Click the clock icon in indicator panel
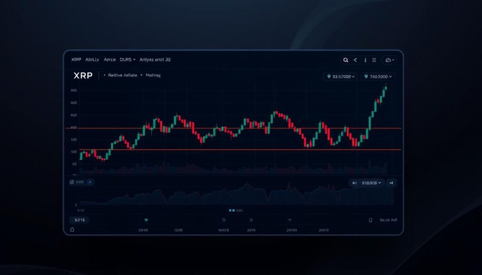This screenshot has width=482, height=275. coord(72,182)
